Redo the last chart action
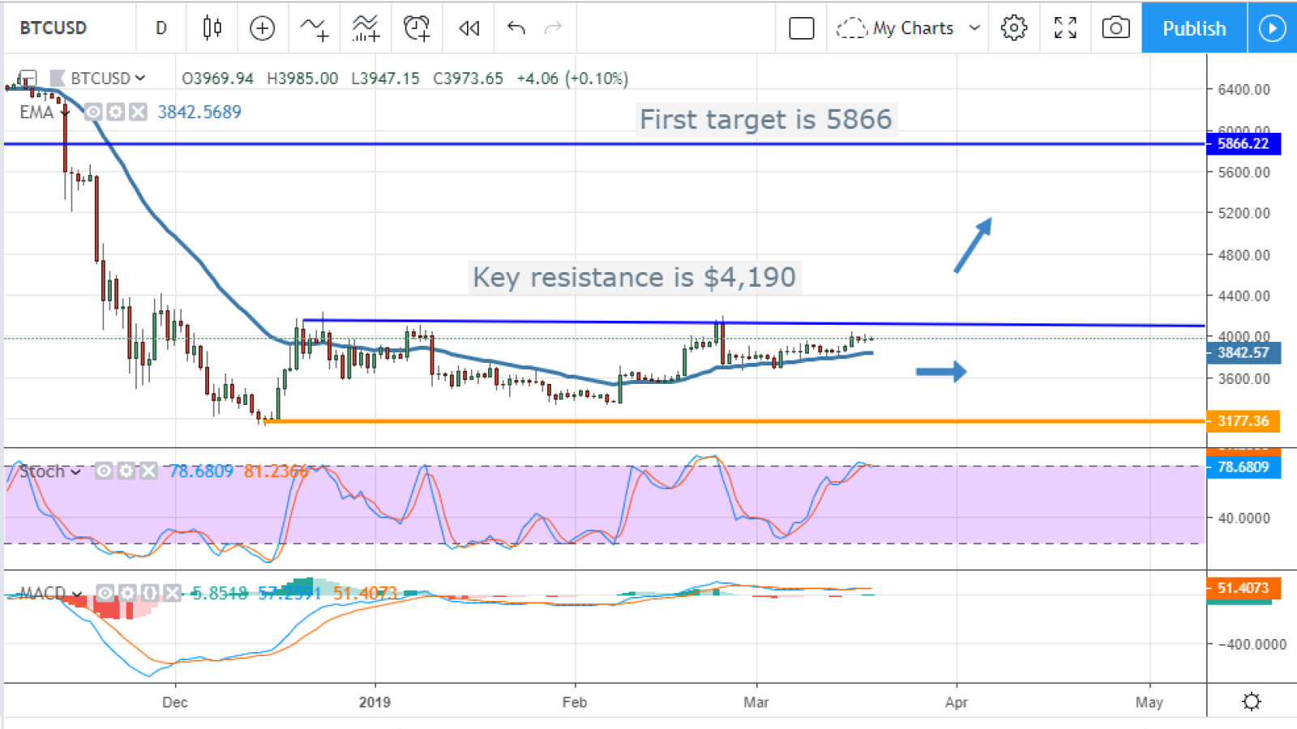 pos(553,28)
